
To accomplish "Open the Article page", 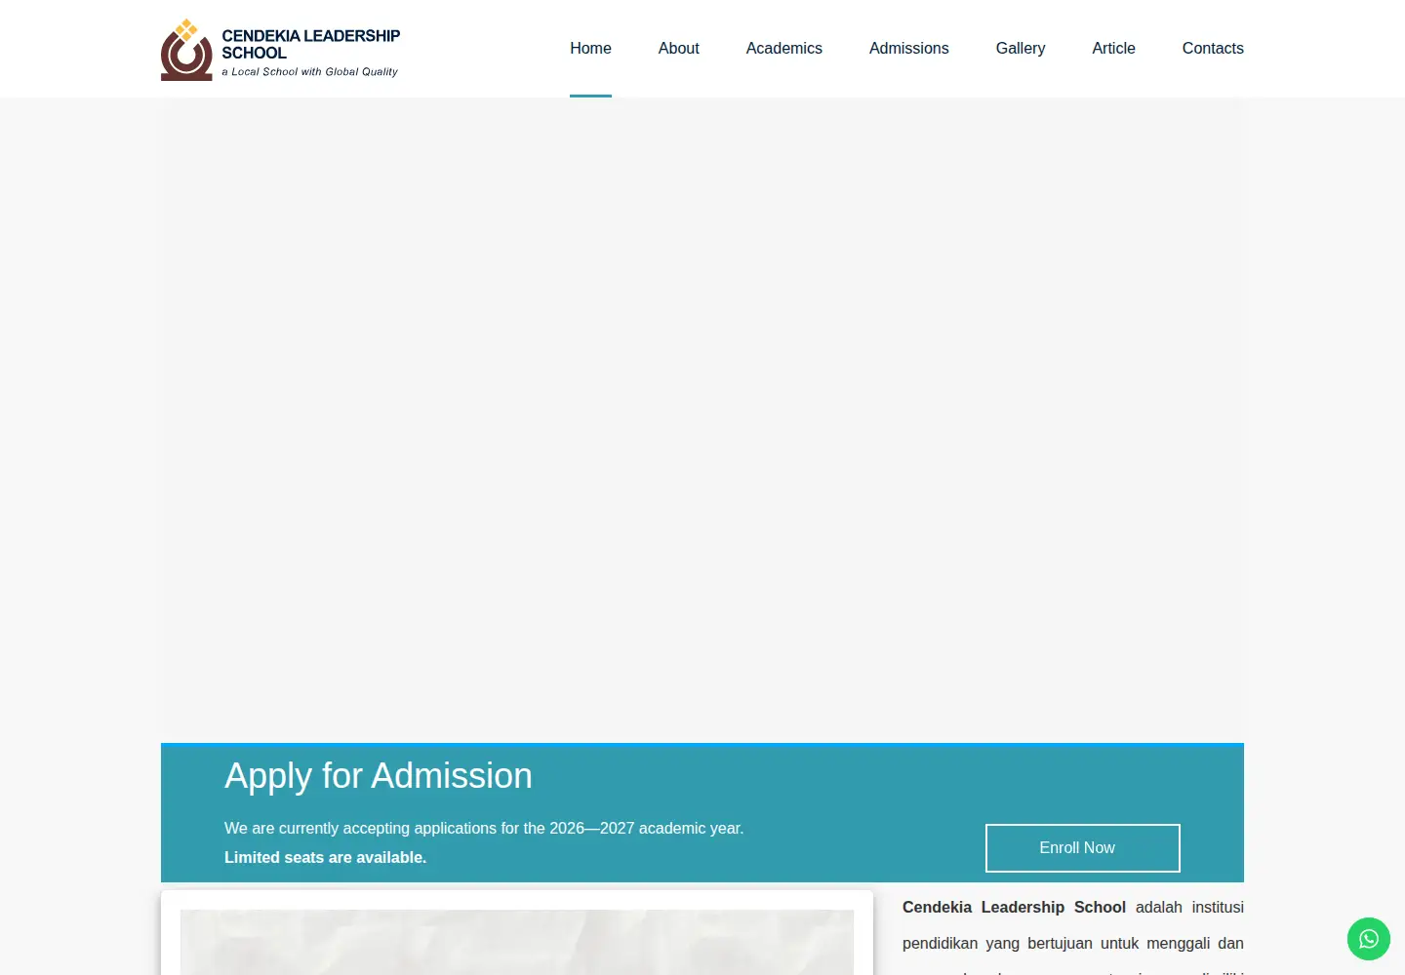I will tap(1113, 49).
